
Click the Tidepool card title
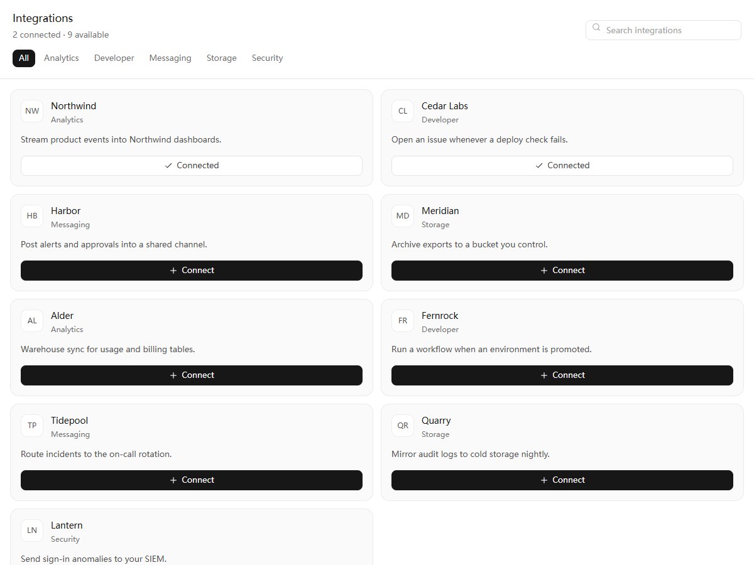[x=69, y=421]
